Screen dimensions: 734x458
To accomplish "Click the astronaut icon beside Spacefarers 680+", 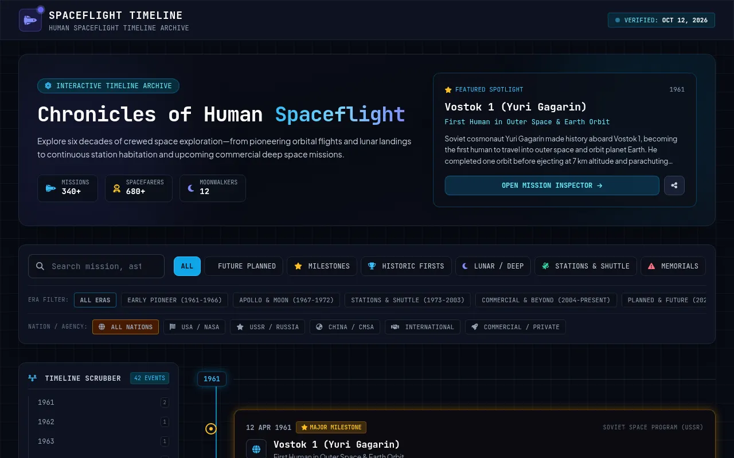I will tap(116, 188).
